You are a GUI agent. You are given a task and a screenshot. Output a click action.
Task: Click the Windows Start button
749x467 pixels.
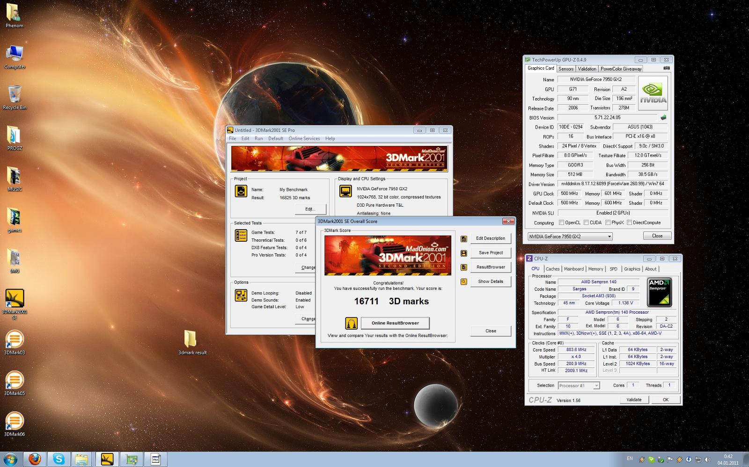(10, 459)
